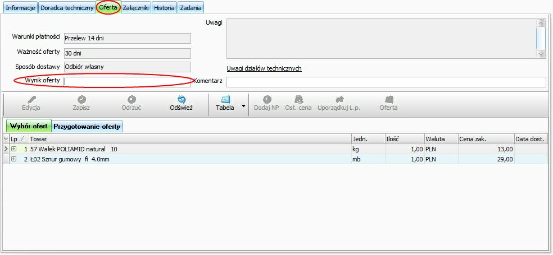This screenshot has height=255, width=553.
Task: Expand row 1 Wałek POLIAMID
Action: click(x=14, y=149)
